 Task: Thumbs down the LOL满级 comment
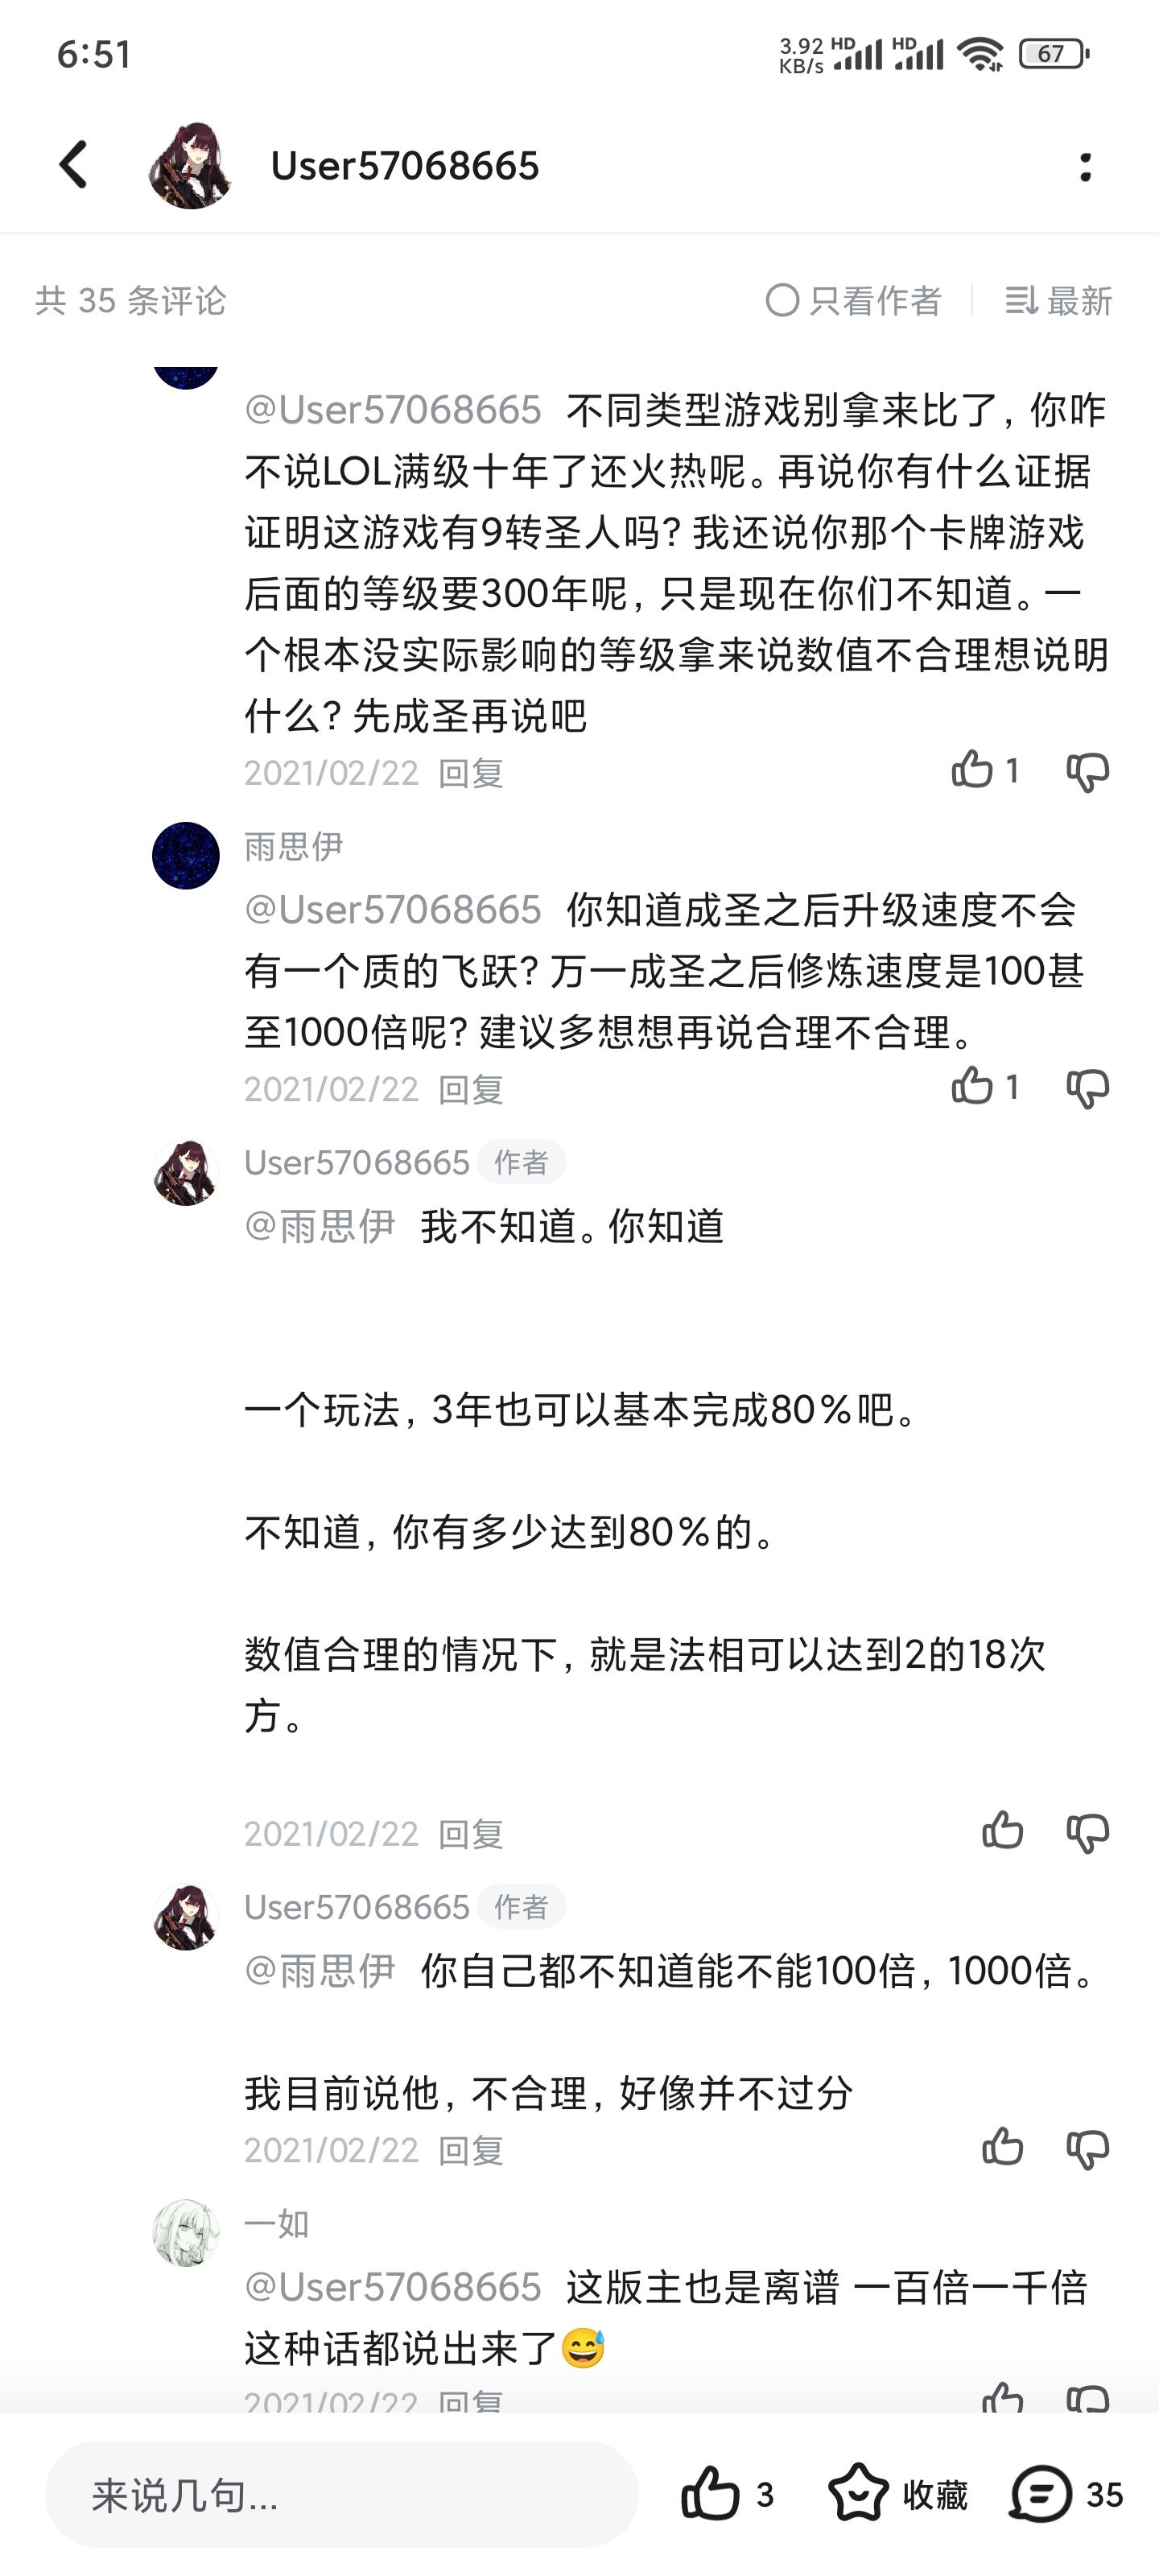(x=1087, y=772)
